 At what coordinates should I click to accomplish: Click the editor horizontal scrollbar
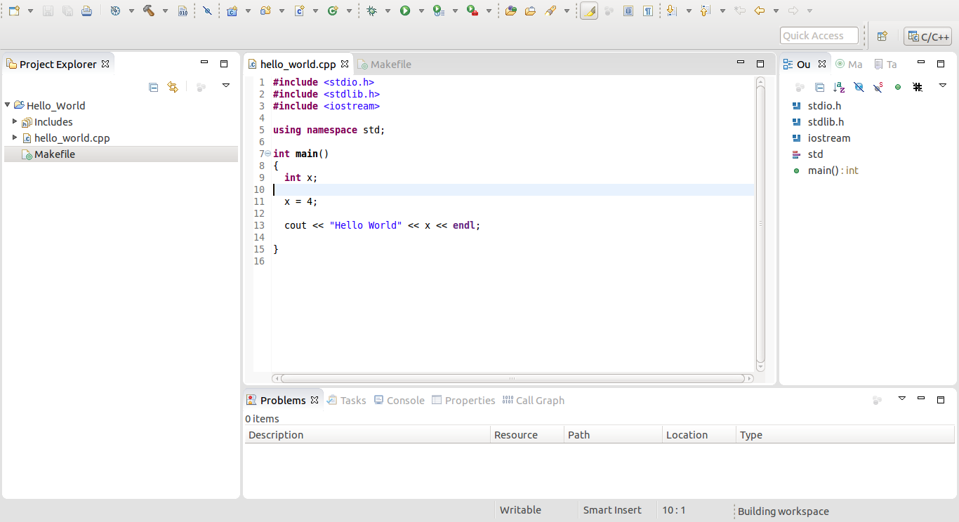tap(512, 378)
